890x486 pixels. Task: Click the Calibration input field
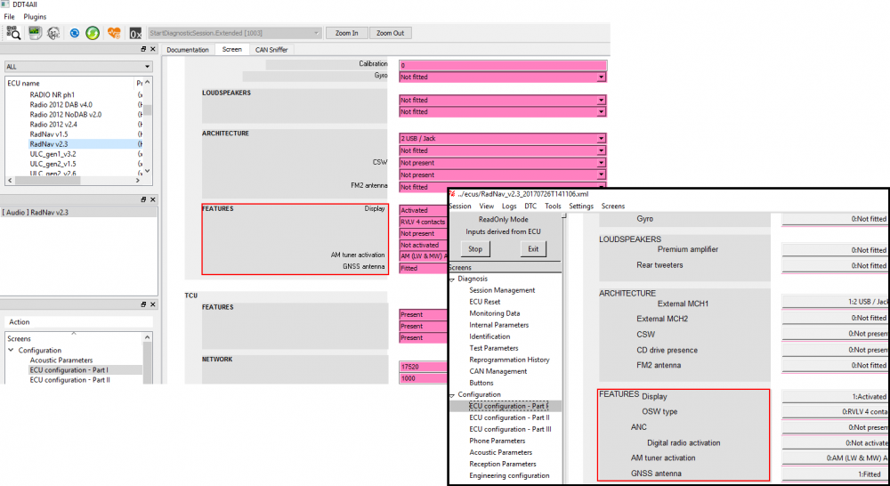(503, 65)
